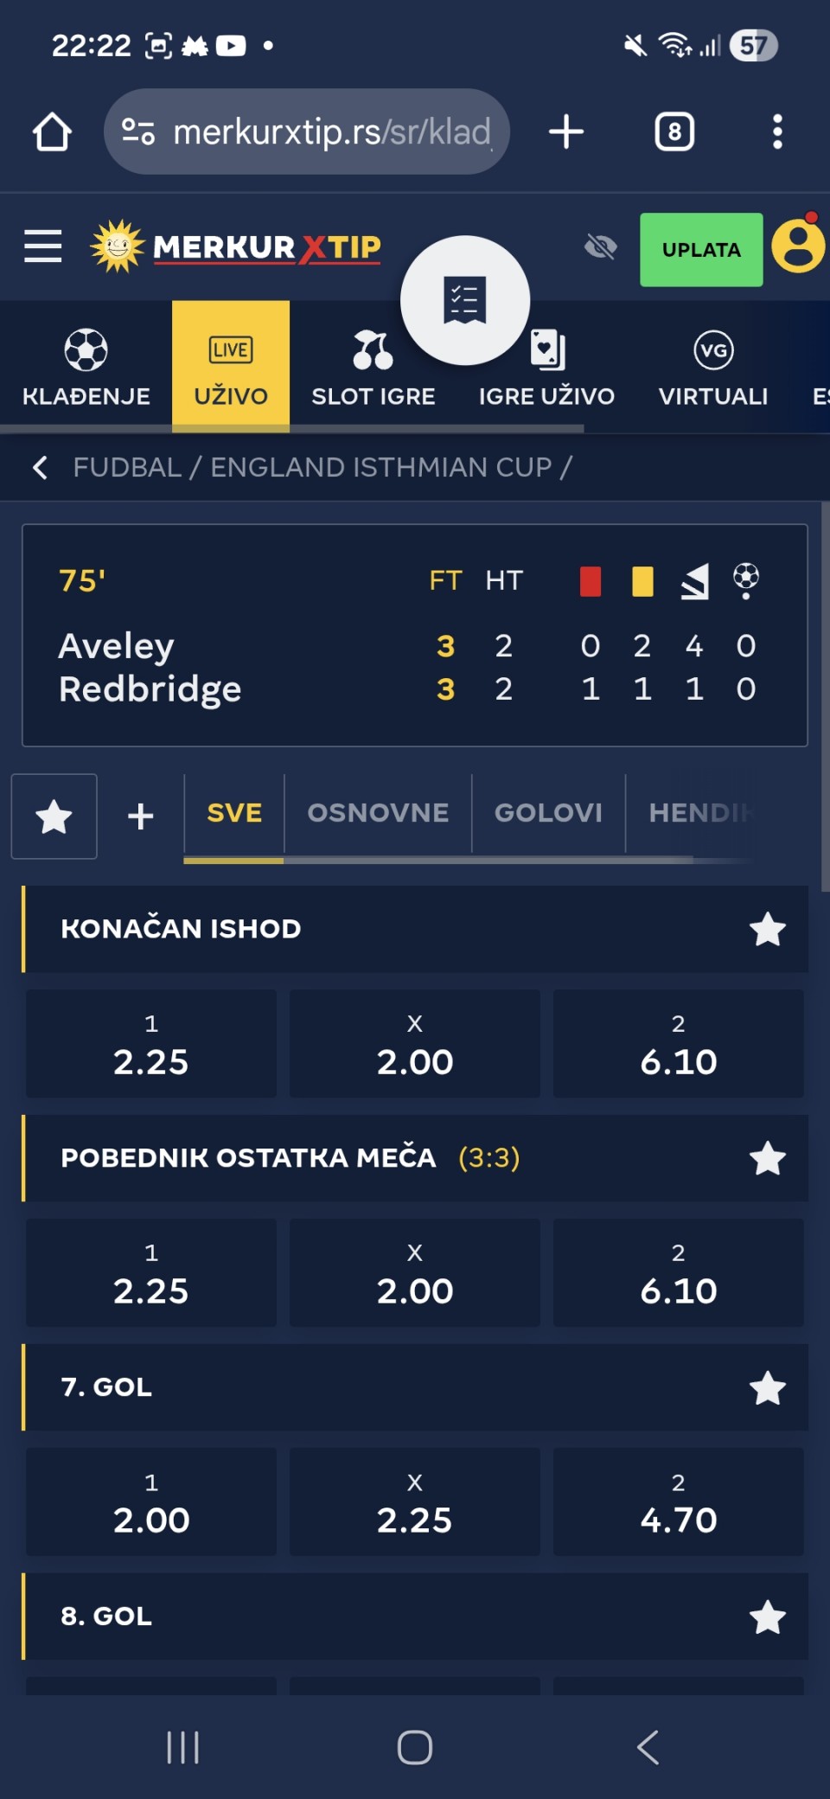The height and width of the screenshot is (1799, 830).
Task: Tap the Merkur XTip logo
Action: 236,247
